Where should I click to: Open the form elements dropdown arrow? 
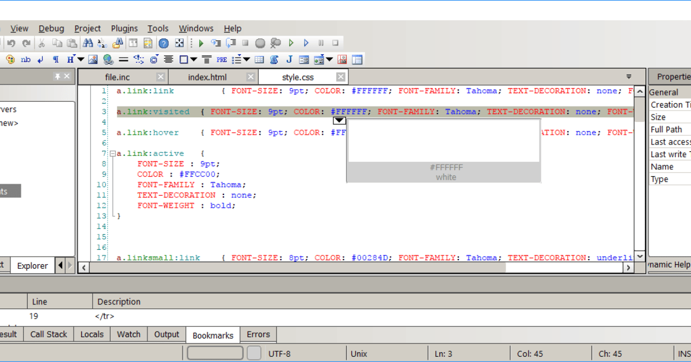(329, 59)
